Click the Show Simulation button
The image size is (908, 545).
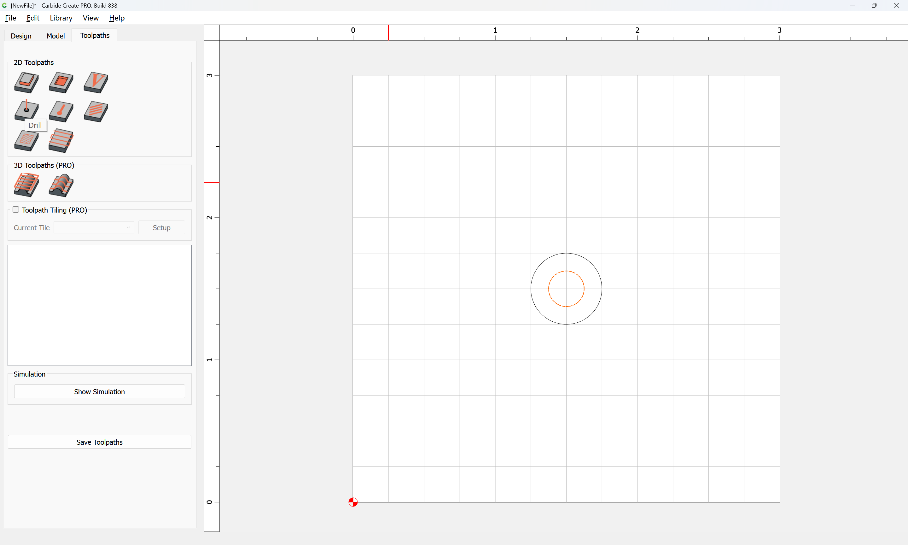[x=99, y=391]
